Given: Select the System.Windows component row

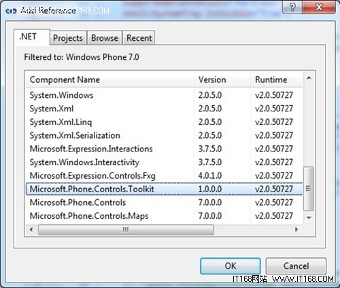Looking at the screenshot, I should click(165, 95).
